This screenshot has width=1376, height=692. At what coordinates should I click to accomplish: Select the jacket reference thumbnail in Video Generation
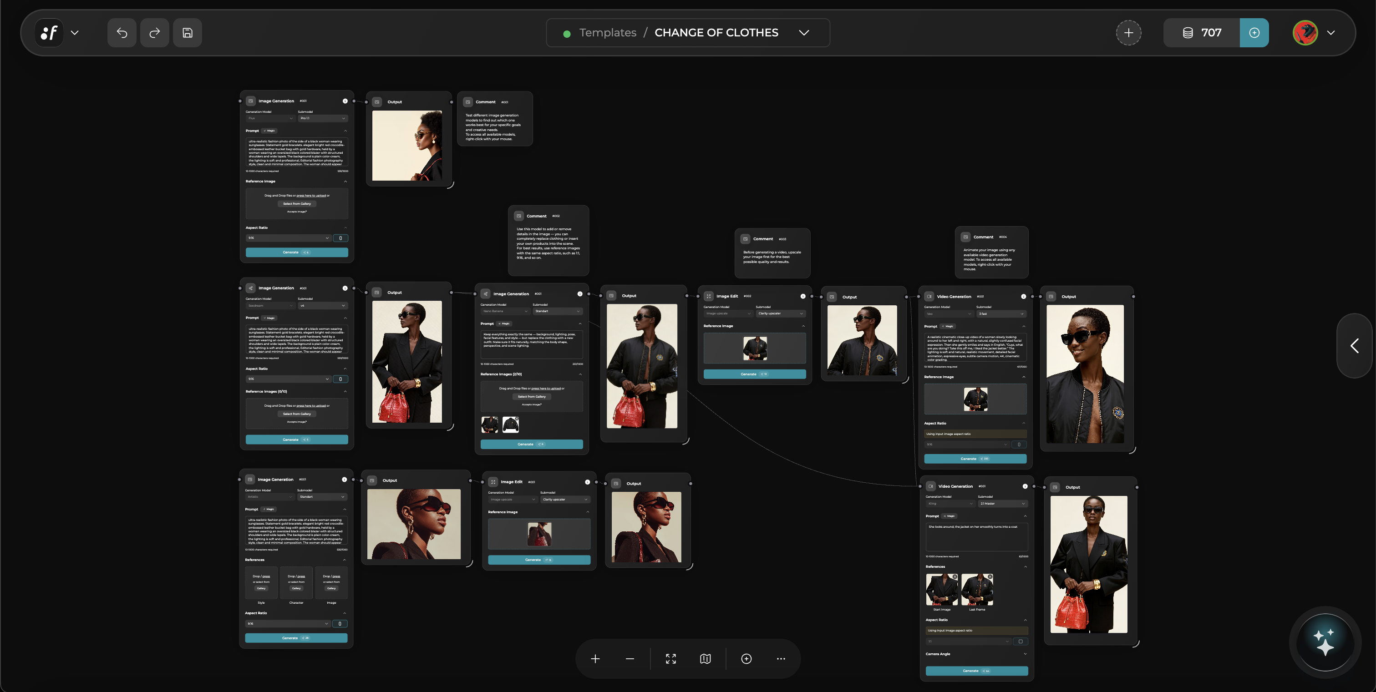point(975,399)
